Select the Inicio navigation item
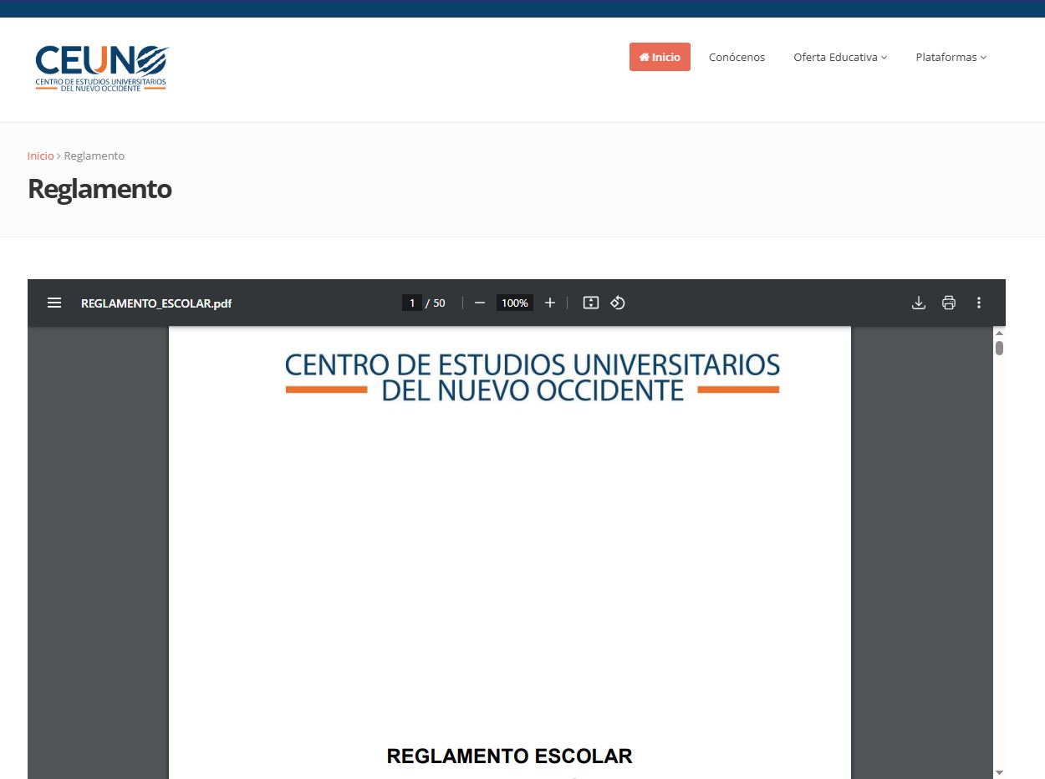The height and width of the screenshot is (779, 1045). pos(660,57)
